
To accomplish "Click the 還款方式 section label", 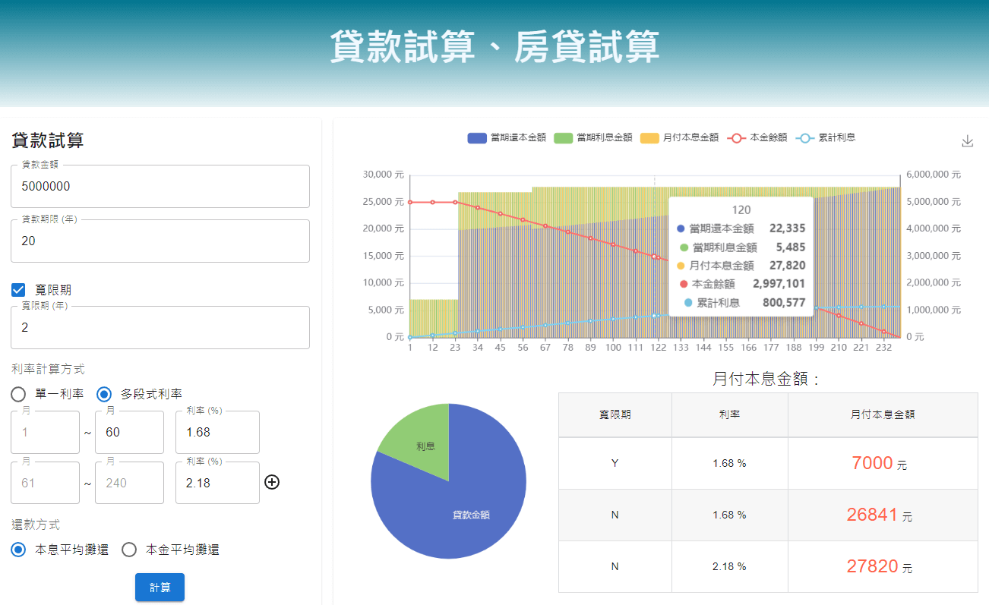I will coord(36,525).
